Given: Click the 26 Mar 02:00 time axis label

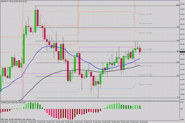Looking at the screenshot, I should [144, 122].
